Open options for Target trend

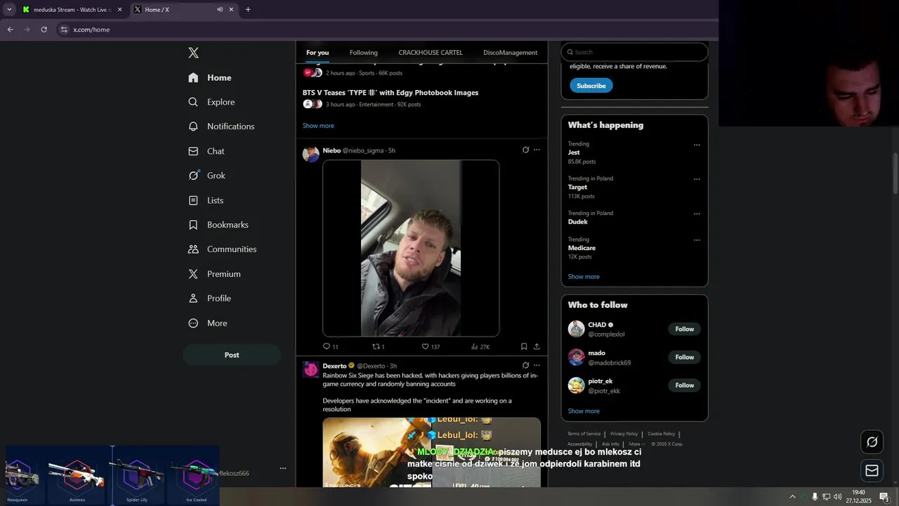tap(697, 179)
